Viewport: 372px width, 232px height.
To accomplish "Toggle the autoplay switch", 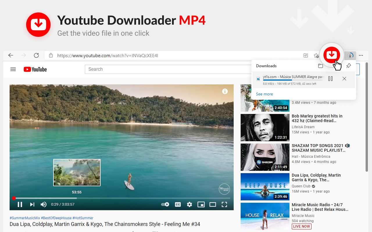I will pyautogui.click(x=165, y=204).
